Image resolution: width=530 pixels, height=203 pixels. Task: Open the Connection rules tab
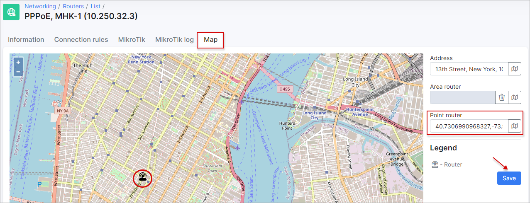tap(81, 40)
